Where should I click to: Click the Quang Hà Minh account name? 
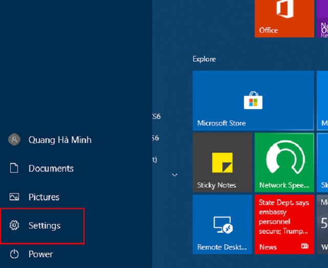[60, 140]
